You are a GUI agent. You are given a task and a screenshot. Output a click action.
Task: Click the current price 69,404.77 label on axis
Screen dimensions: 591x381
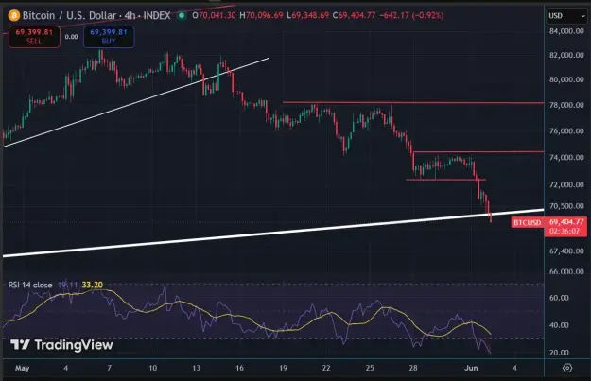pos(566,222)
